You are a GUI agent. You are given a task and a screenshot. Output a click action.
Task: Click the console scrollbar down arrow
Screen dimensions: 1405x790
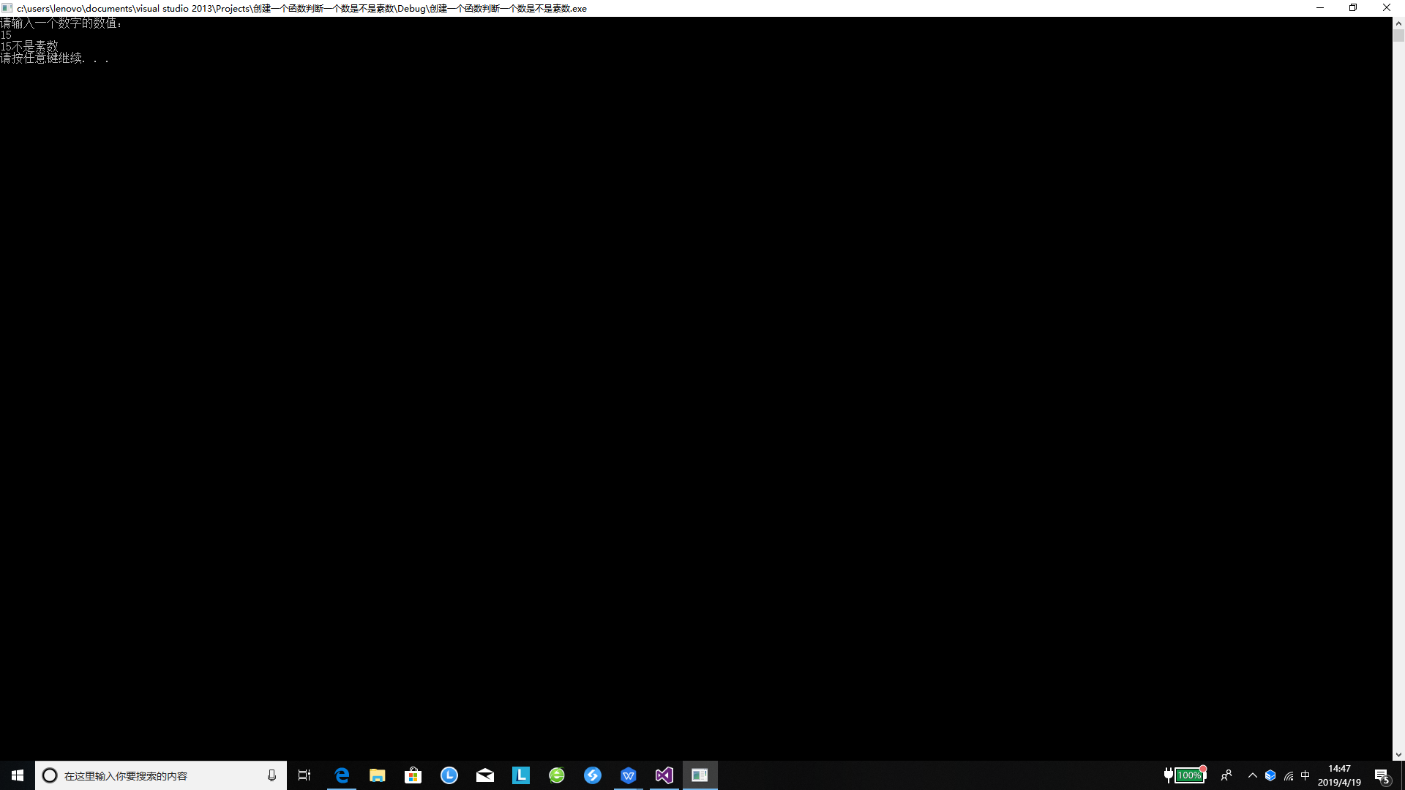pos(1398,754)
